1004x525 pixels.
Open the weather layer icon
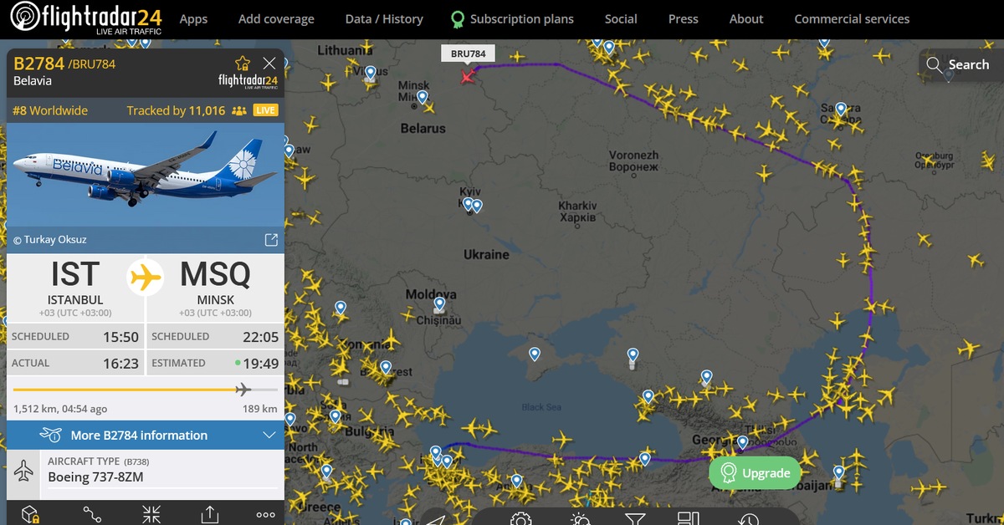[581, 519]
